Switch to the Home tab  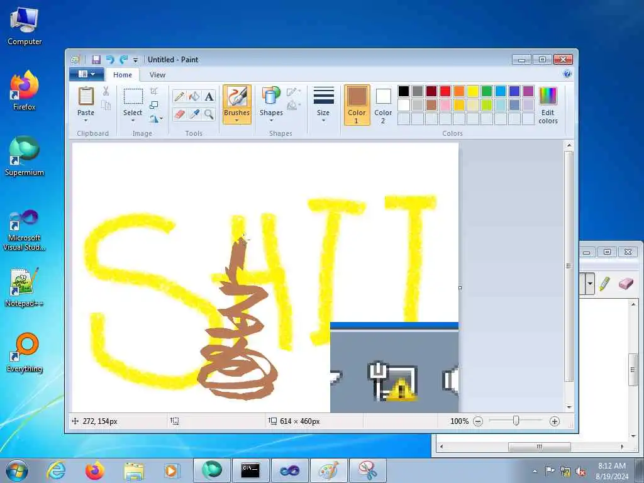pos(123,75)
